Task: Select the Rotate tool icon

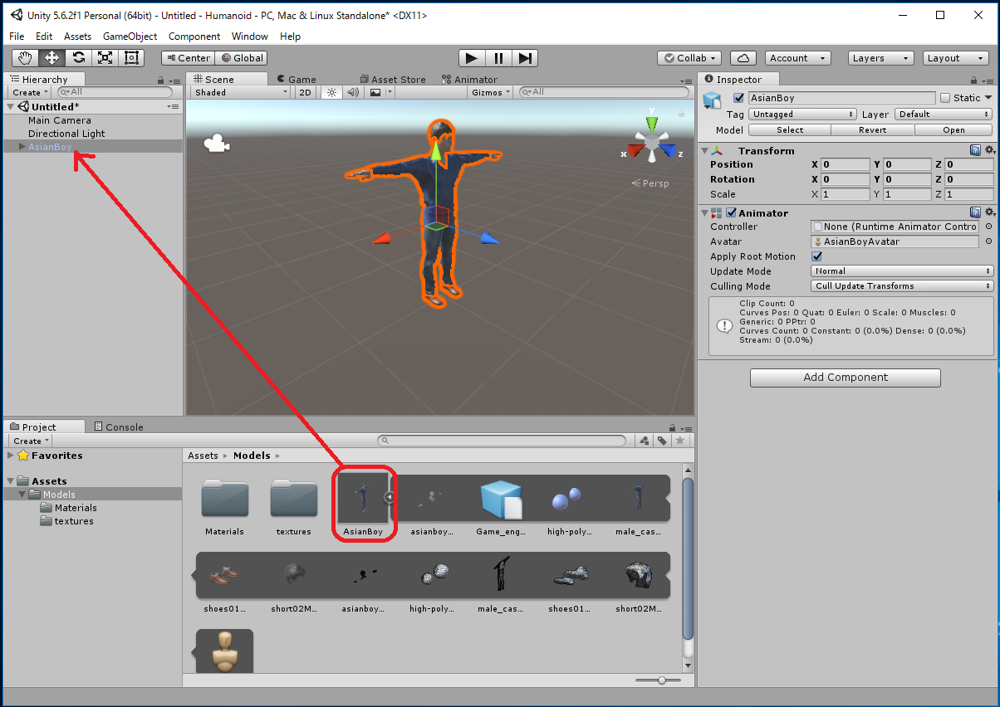Action: 78,58
